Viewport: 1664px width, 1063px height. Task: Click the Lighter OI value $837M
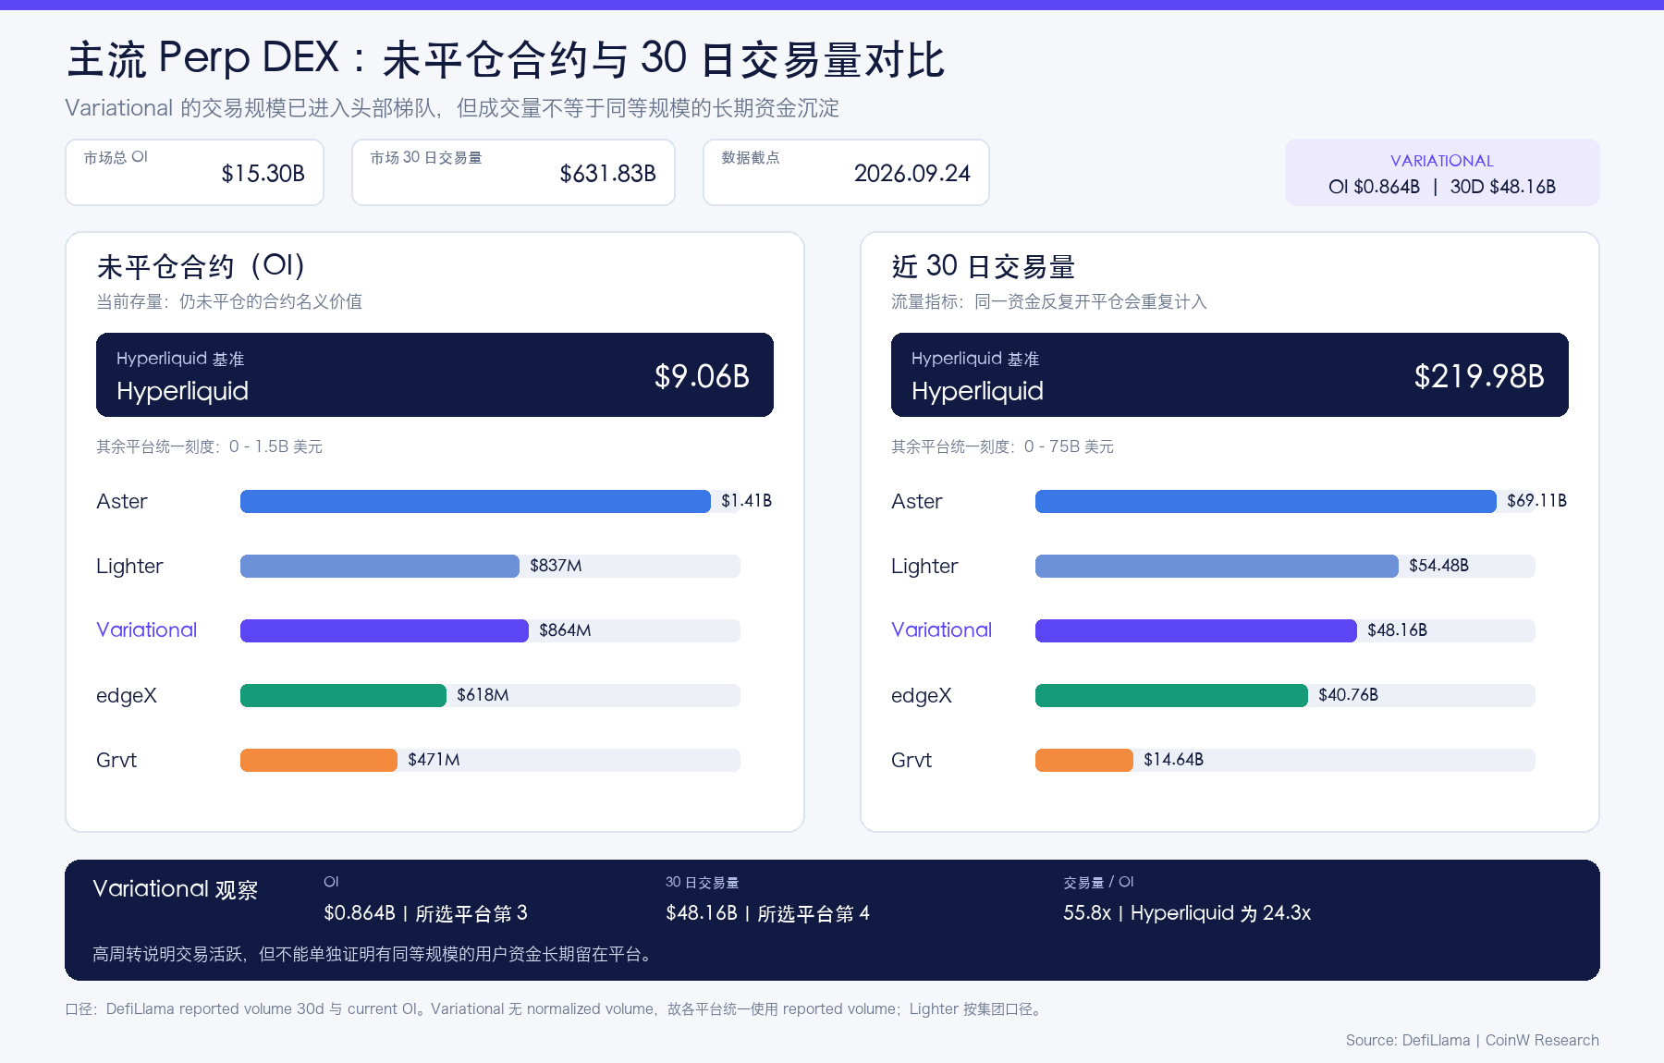click(556, 566)
